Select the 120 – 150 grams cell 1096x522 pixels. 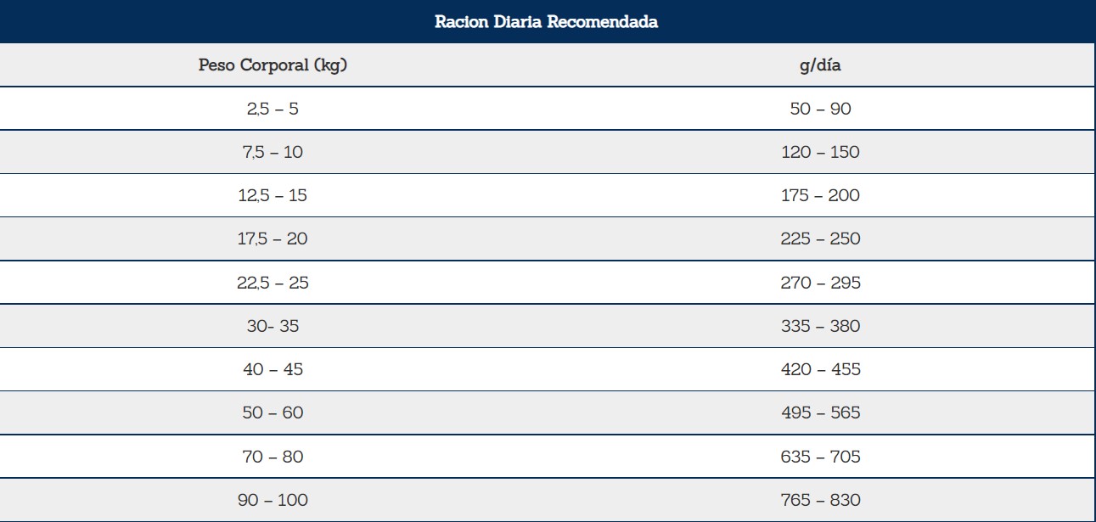pos(821,152)
